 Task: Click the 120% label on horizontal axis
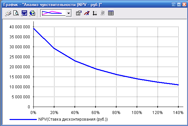click(x=158, y=113)
